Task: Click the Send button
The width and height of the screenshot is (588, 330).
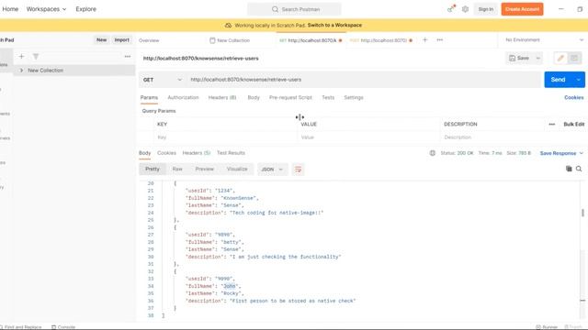Action: point(558,80)
